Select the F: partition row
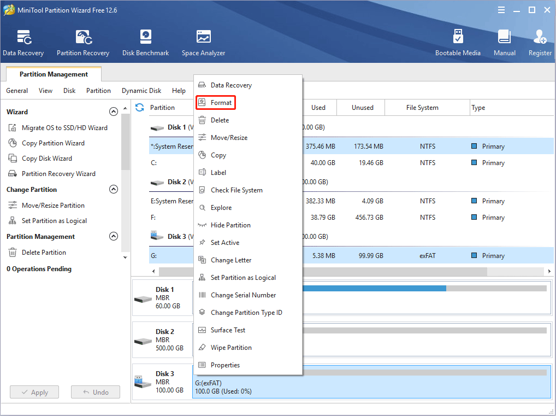 (x=351, y=218)
